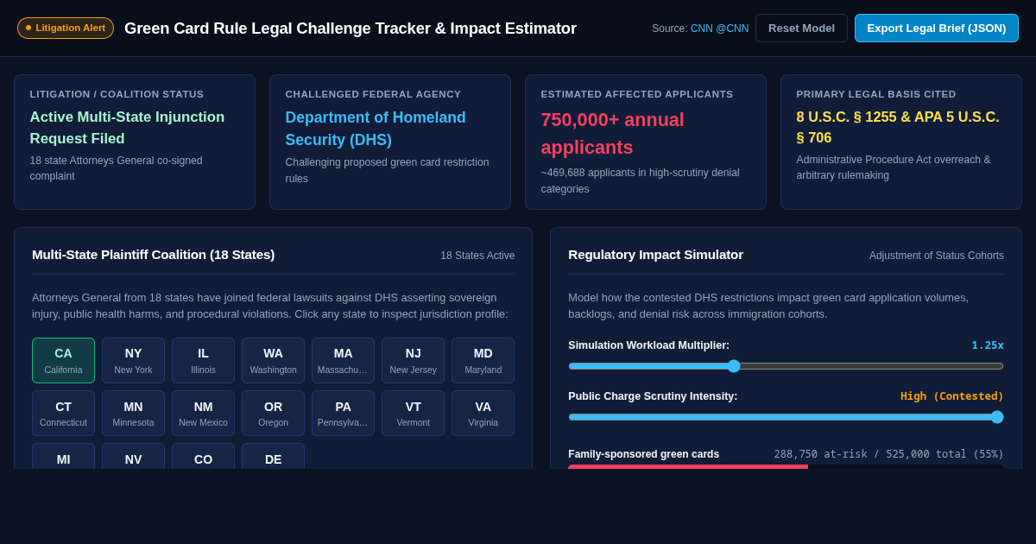Select the CO state tile
Viewport: 1036px width, 544px height.
[x=203, y=457]
